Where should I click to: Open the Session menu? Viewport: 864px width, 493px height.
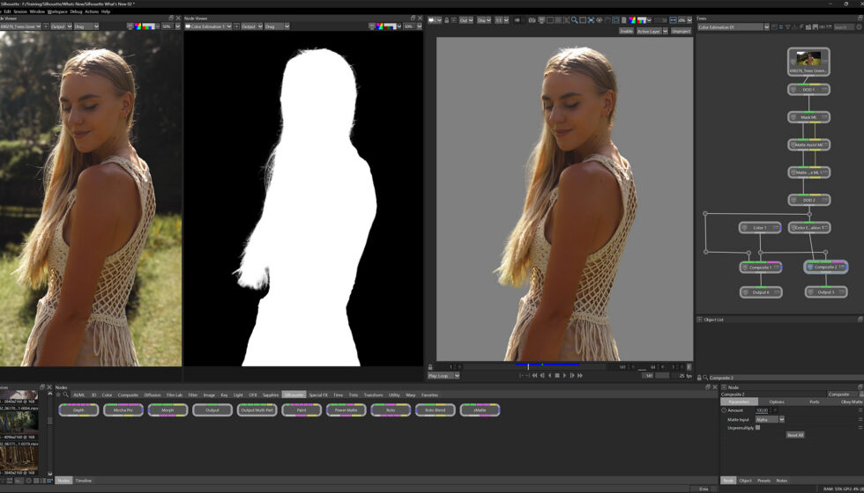(19, 11)
